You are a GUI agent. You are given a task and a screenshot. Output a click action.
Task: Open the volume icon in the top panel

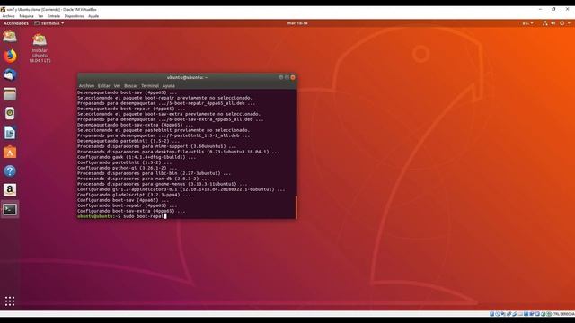coord(553,23)
